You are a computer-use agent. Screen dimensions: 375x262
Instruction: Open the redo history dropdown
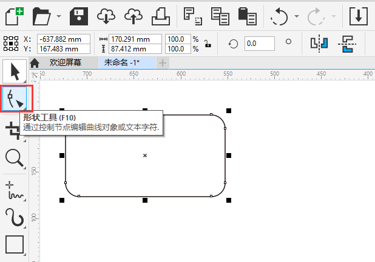334,16
